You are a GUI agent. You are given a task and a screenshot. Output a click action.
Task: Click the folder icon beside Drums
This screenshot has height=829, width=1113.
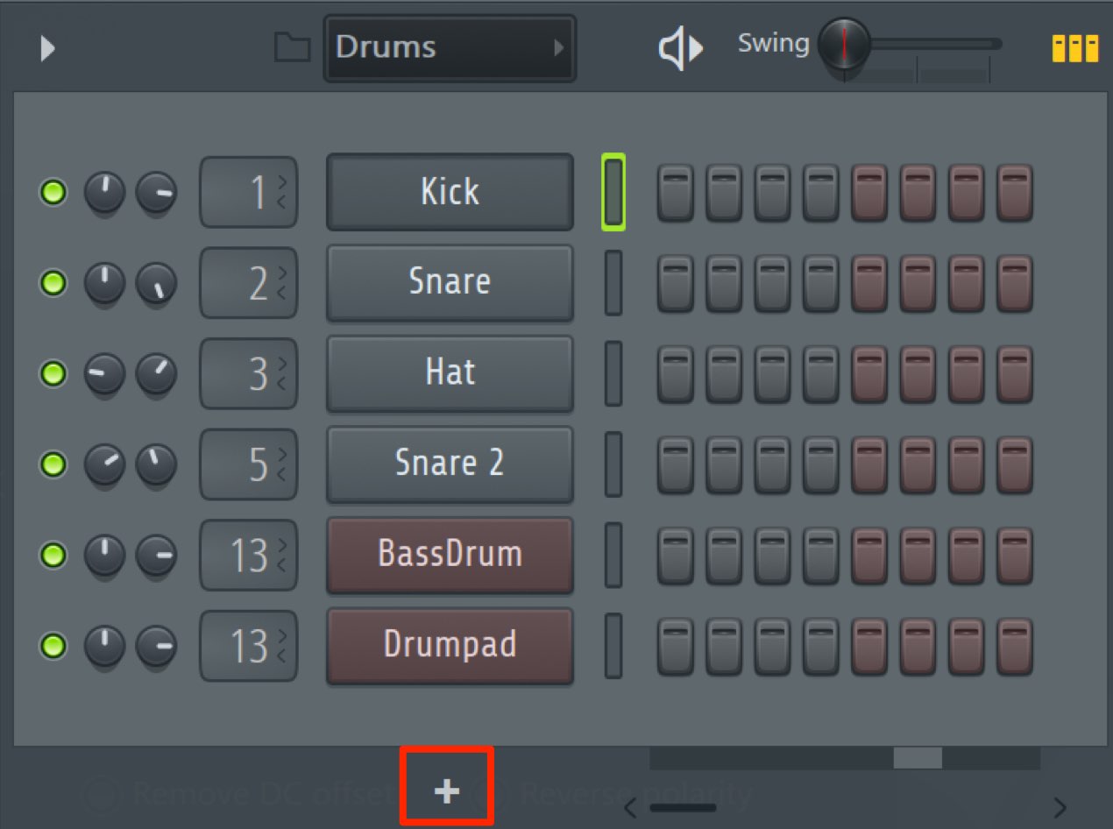(292, 48)
